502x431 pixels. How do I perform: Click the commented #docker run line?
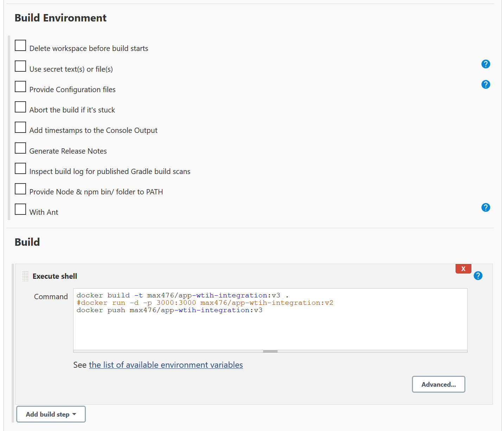click(205, 303)
